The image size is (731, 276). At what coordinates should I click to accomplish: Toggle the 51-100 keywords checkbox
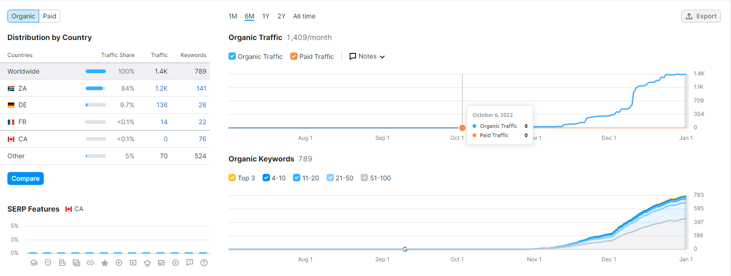click(364, 178)
